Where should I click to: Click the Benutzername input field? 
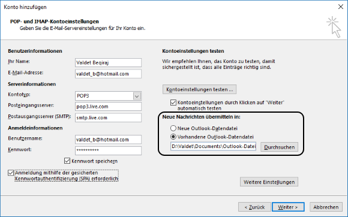[x=108, y=140]
